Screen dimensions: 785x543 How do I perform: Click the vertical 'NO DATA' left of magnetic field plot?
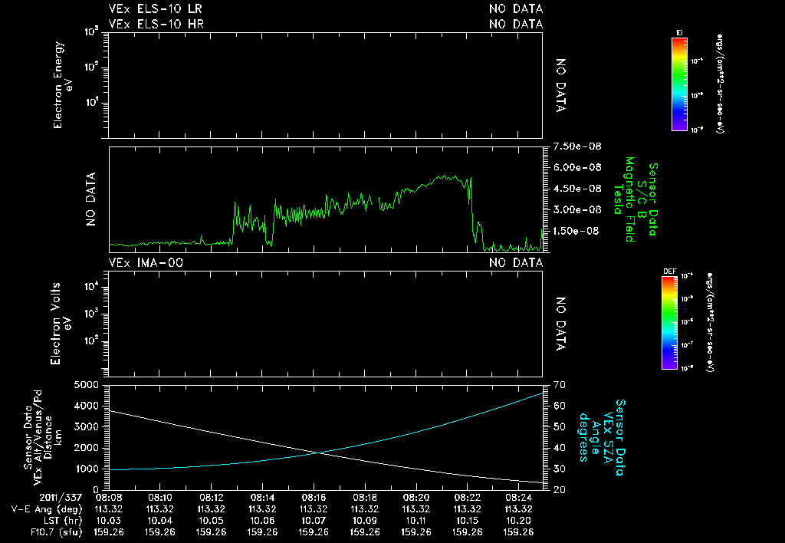90,199
